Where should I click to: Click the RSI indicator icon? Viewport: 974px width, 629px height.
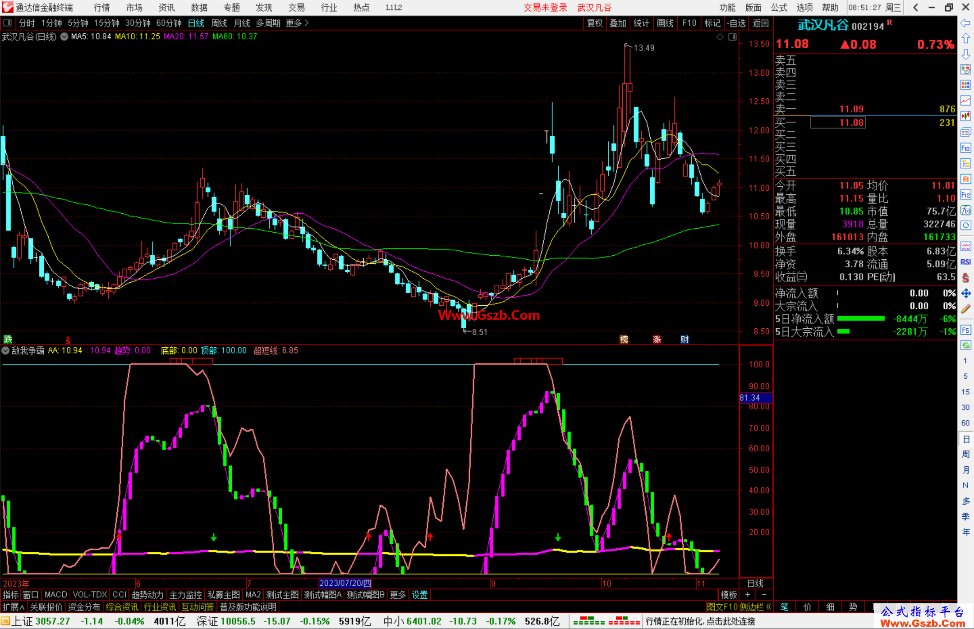coord(965,262)
